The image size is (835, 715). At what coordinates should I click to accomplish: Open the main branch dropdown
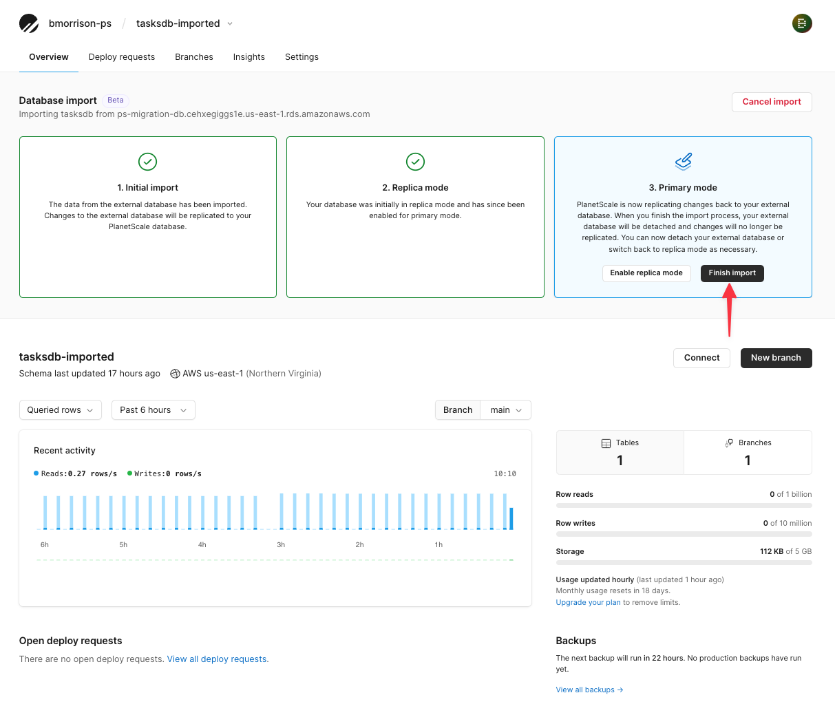click(x=506, y=410)
